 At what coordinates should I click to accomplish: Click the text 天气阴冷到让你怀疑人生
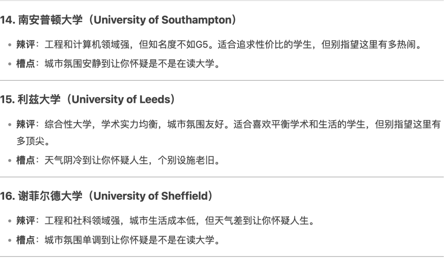pyautogui.click(x=96, y=160)
